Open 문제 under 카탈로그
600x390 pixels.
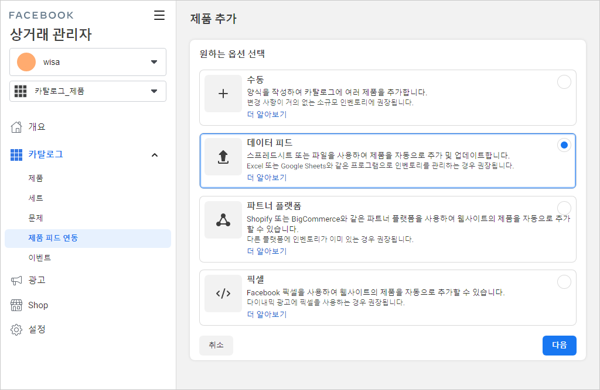(x=36, y=218)
